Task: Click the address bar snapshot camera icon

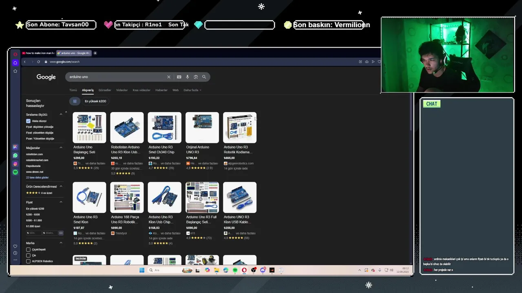Action: 367,62
